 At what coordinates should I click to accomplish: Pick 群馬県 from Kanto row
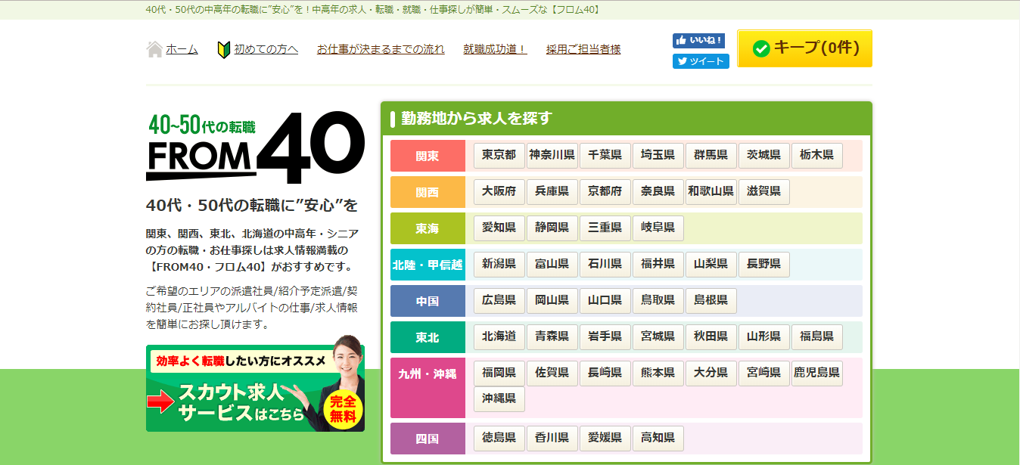coord(711,155)
